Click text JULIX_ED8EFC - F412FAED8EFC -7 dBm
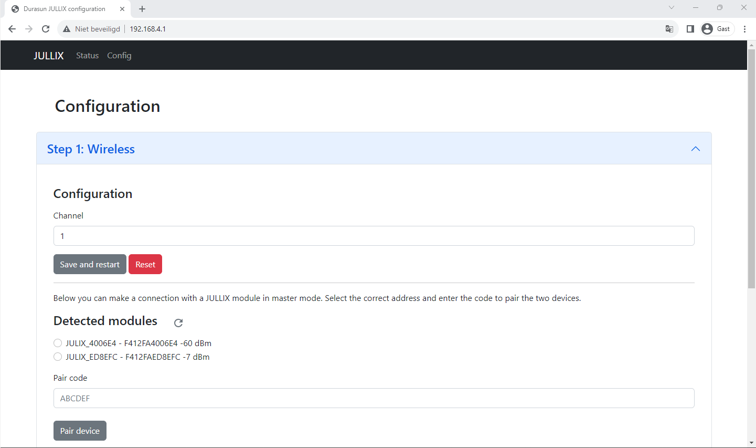Image resolution: width=756 pixels, height=448 pixels. pyautogui.click(x=137, y=357)
